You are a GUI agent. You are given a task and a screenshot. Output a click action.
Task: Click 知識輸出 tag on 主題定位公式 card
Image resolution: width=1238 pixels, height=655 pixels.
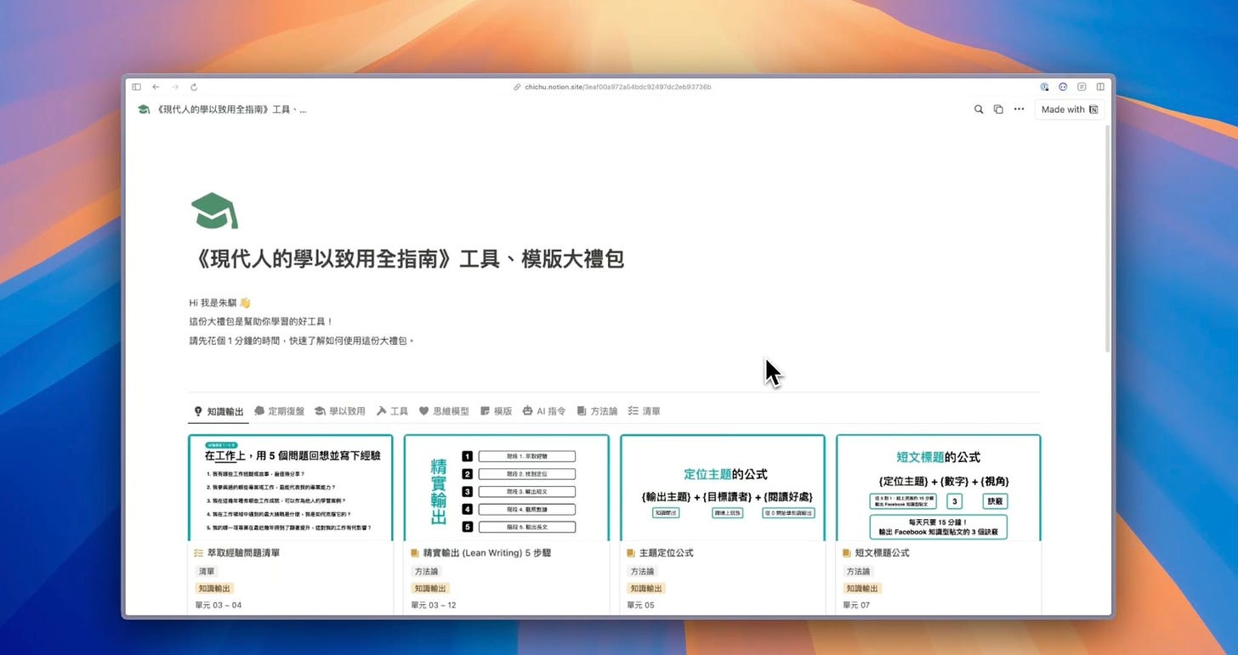[646, 589]
